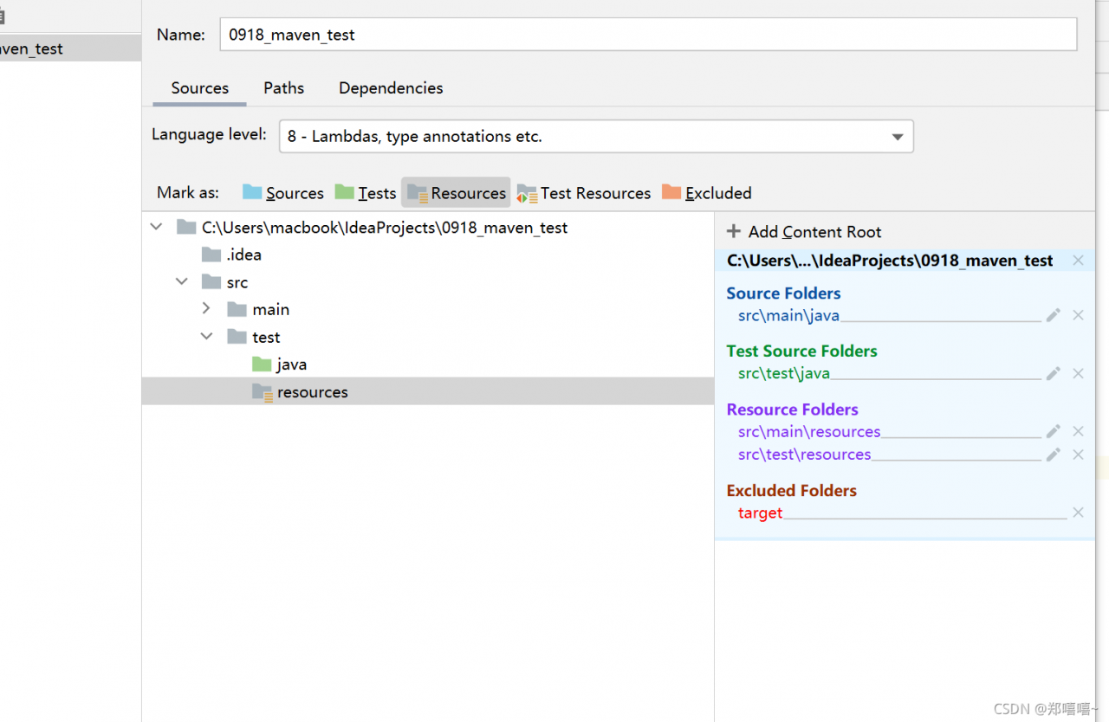Unmark src\main\java source folder
Viewport: 1109px width, 722px height.
pos(1078,315)
